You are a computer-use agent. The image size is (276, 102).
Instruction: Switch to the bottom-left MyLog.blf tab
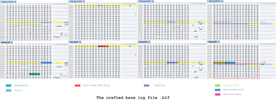pos(5,42)
